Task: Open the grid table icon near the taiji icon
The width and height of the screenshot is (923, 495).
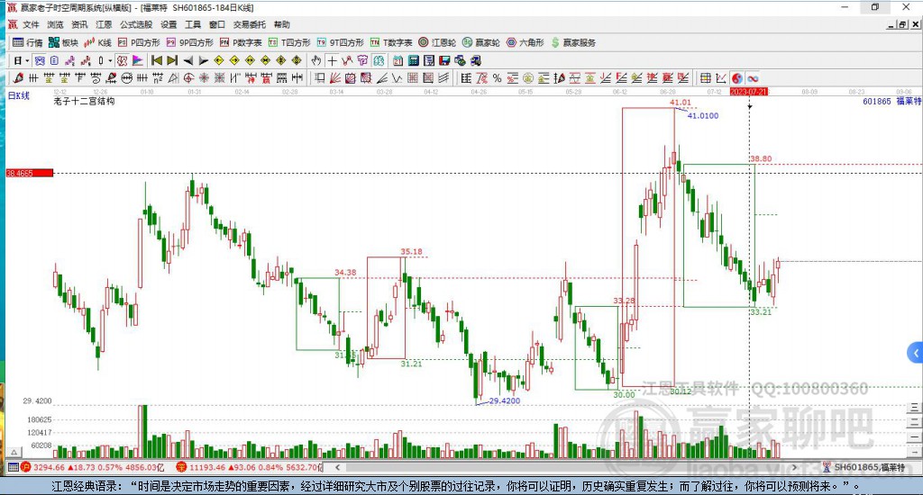Action: [705, 78]
